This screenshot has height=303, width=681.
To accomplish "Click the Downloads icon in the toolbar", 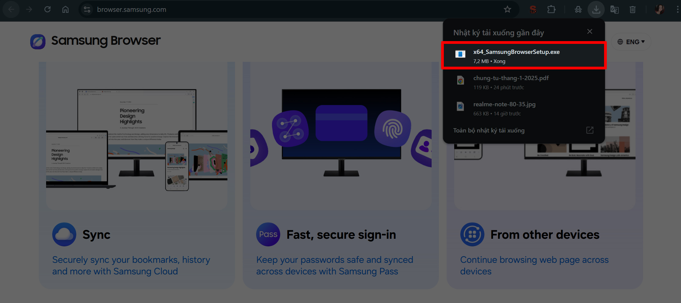I will coord(596,9).
